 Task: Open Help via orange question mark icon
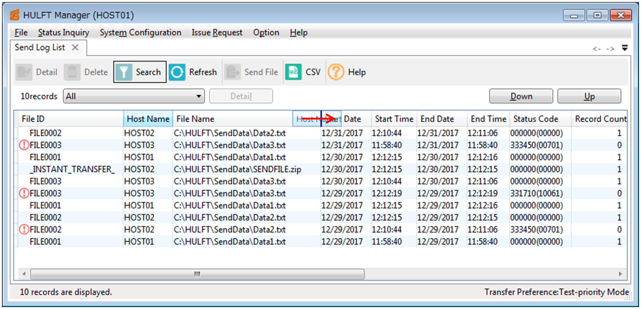(x=336, y=72)
